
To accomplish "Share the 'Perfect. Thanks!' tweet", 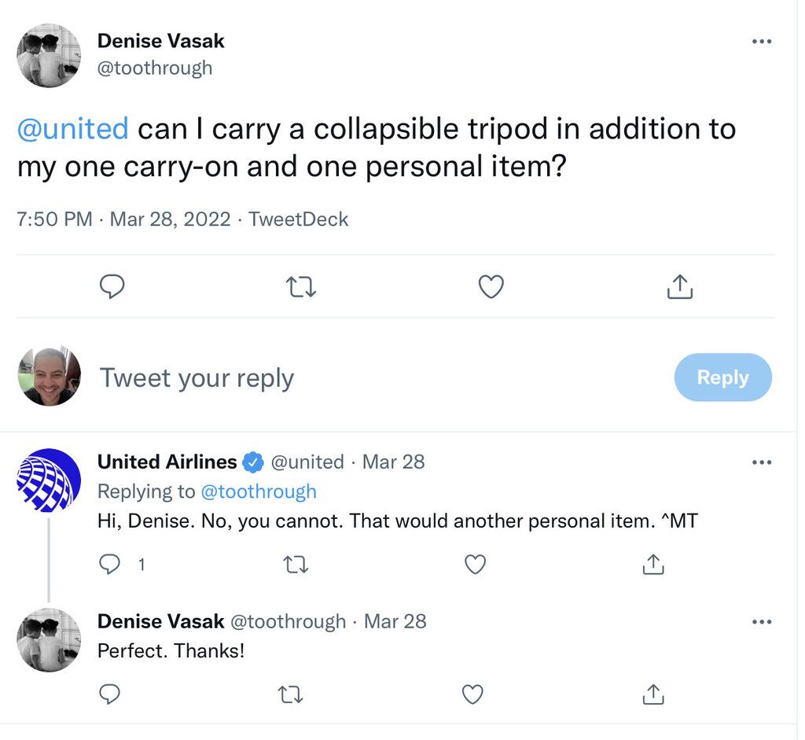I will [x=653, y=694].
